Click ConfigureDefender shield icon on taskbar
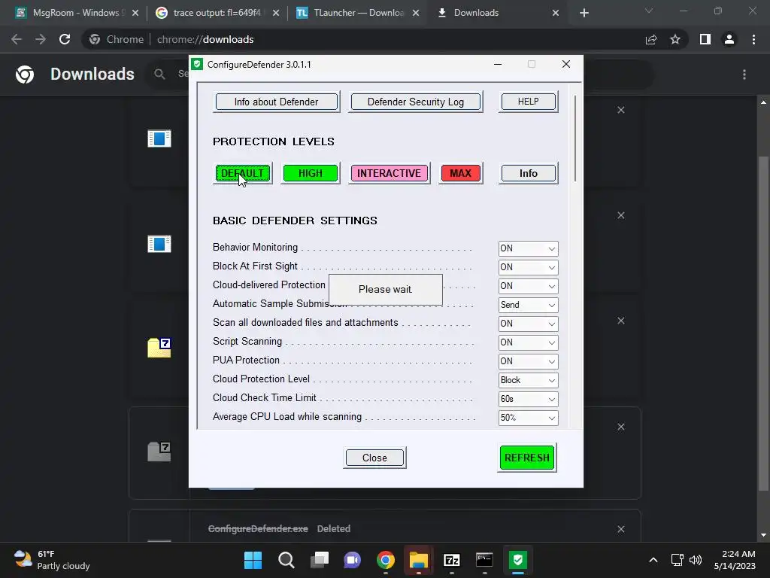770x578 pixels. (x=517, y=560)
